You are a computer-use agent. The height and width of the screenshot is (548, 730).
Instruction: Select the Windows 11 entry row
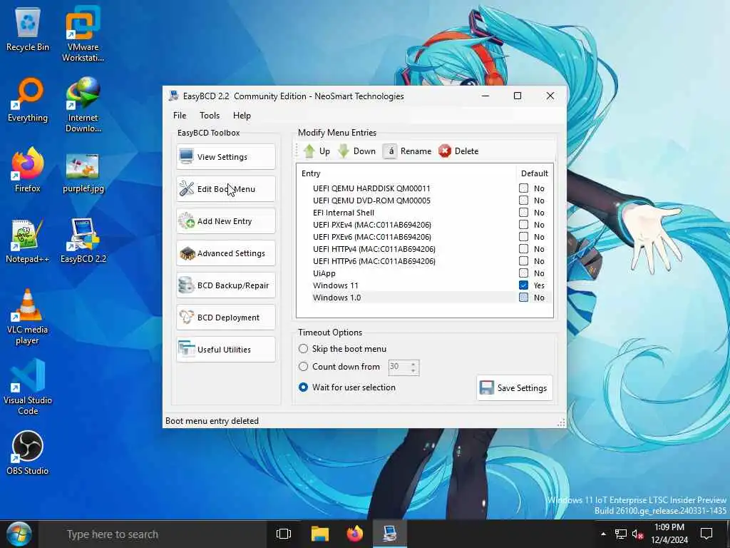(x=425, y=285)
